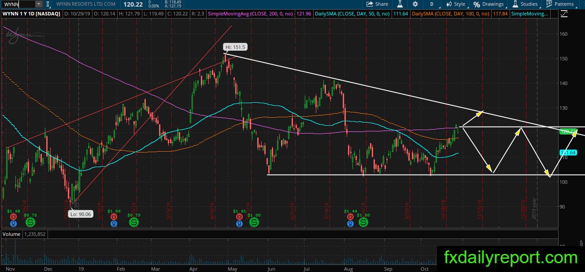The height and width of the screenshot is (272, 585).
Task: Click the curve icon below Patterns
Action: 565,14
